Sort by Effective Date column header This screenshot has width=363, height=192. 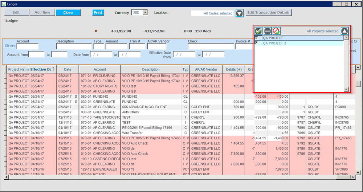(x=43, y=69)
